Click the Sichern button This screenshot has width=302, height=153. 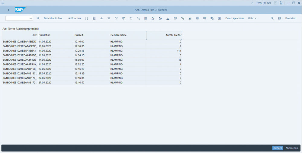pyautogui.click(x=278, y=148)
